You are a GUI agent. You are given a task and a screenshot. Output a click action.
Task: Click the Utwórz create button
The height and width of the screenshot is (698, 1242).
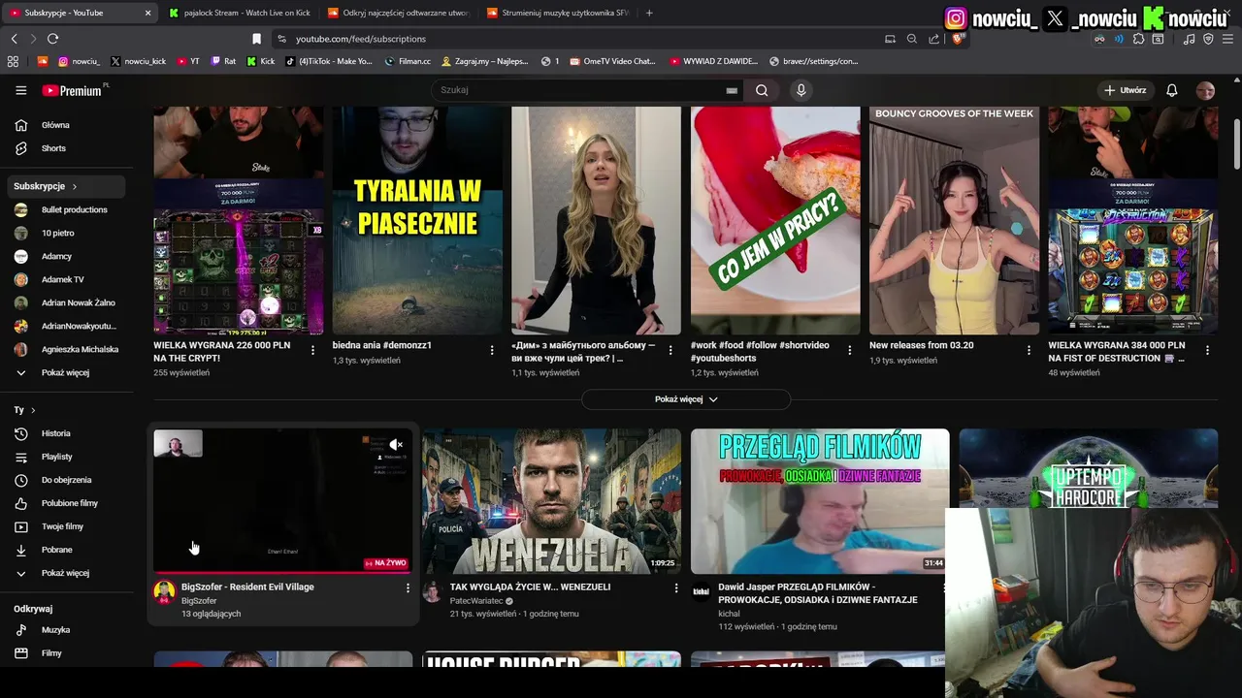tap(1125, 90)
